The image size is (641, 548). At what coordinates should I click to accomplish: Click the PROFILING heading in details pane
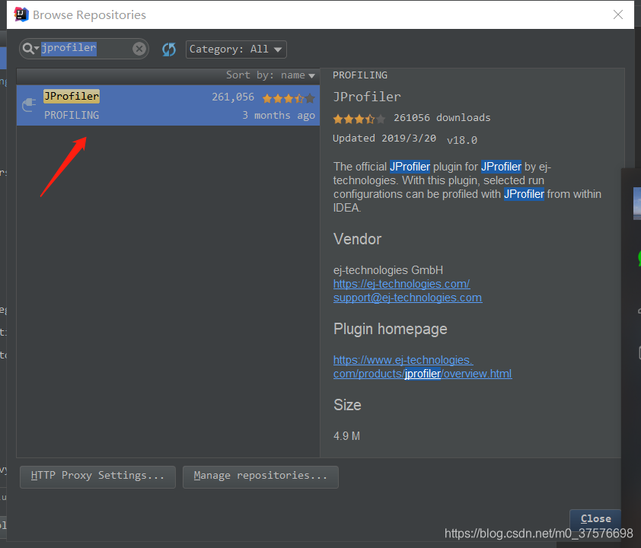pos(360,75)
